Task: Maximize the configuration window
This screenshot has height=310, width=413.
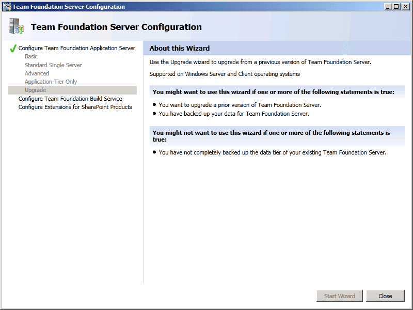Action: pyautogui.click(x=396, y=7)
